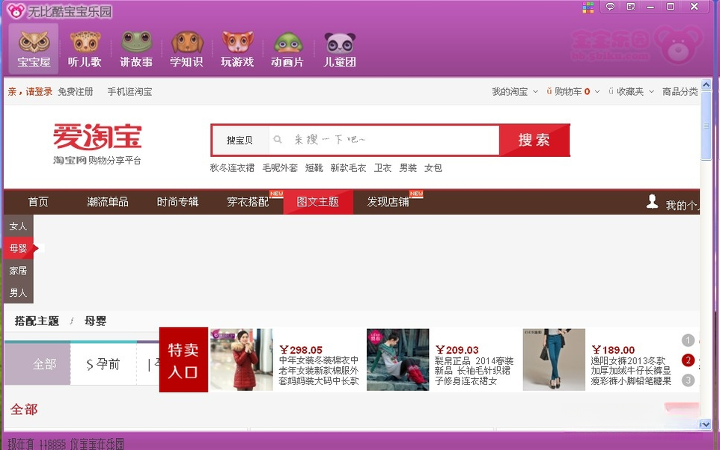Go to 首页 tab

[x=38, y=202]
